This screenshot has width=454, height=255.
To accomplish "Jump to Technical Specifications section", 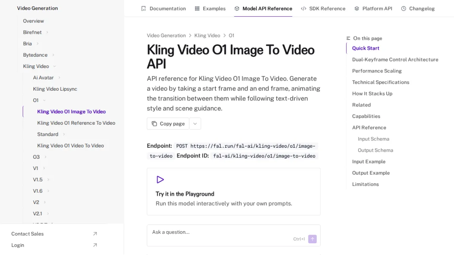I will click(381, 82).
